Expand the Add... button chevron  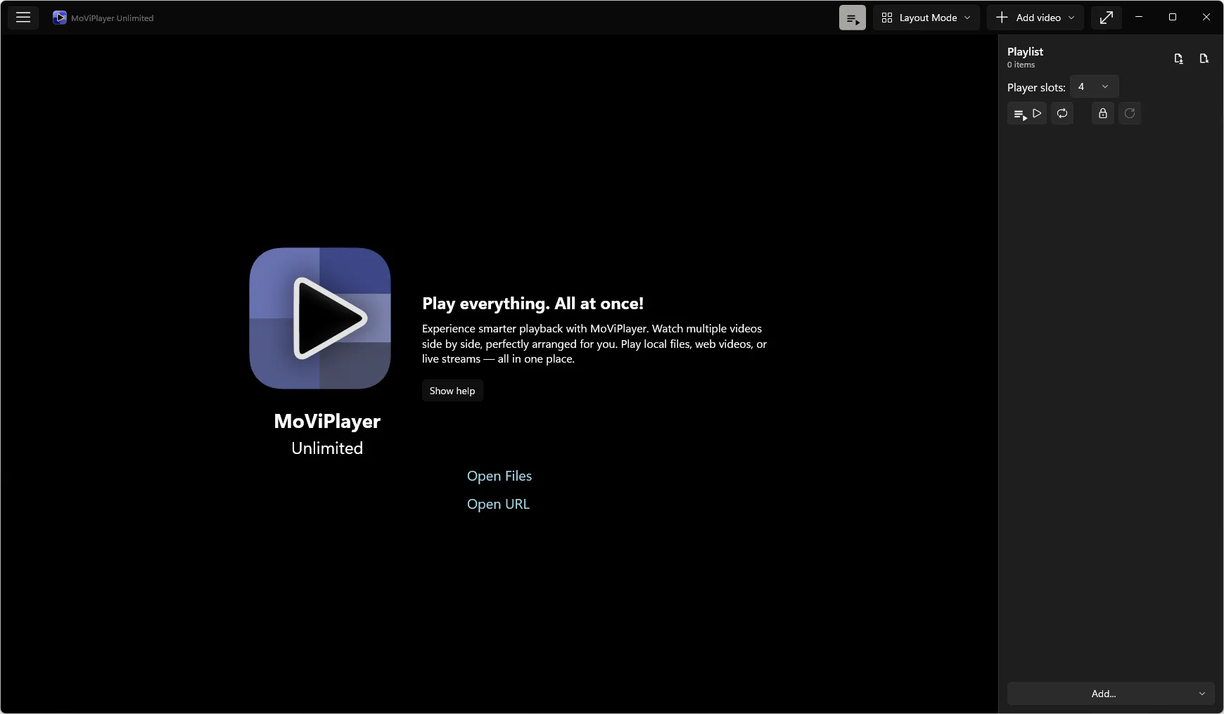[1202, 694]
